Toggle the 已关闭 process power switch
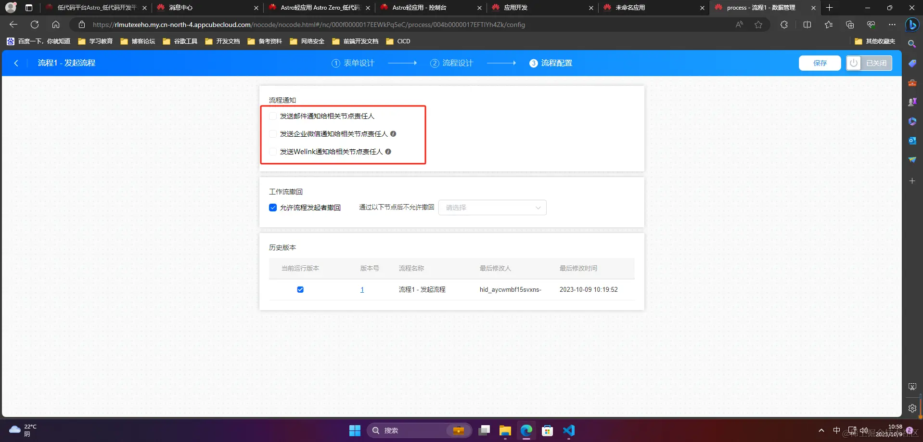The width and height of the screenshot is (923, 442). 869,63
